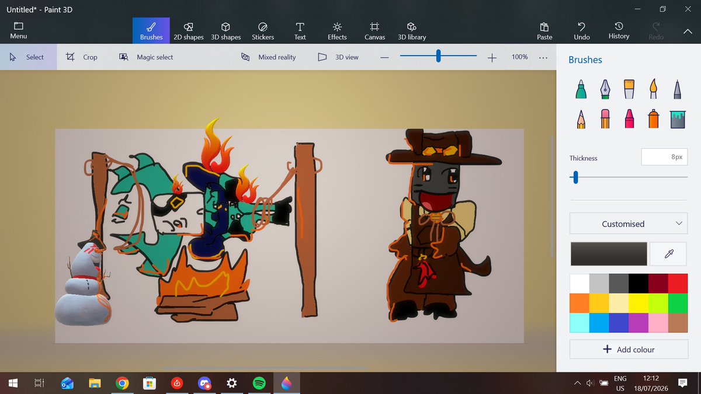The image size is (701, 394).
Task: Open the Canvas tab
Action: point(374,31)
